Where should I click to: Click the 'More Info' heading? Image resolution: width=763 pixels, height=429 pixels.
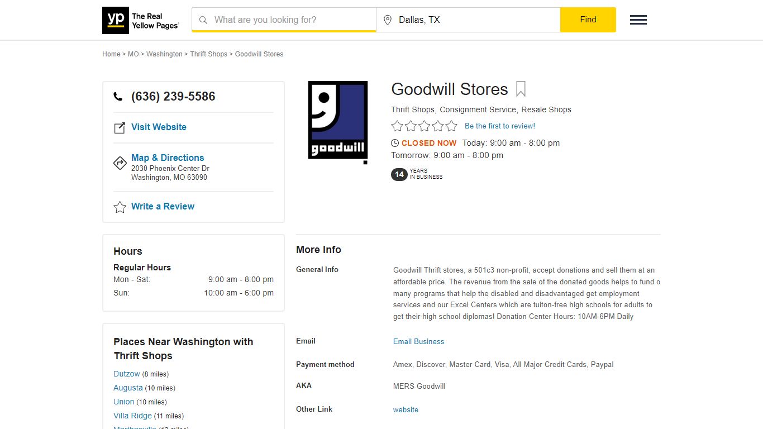click(318, 250)
